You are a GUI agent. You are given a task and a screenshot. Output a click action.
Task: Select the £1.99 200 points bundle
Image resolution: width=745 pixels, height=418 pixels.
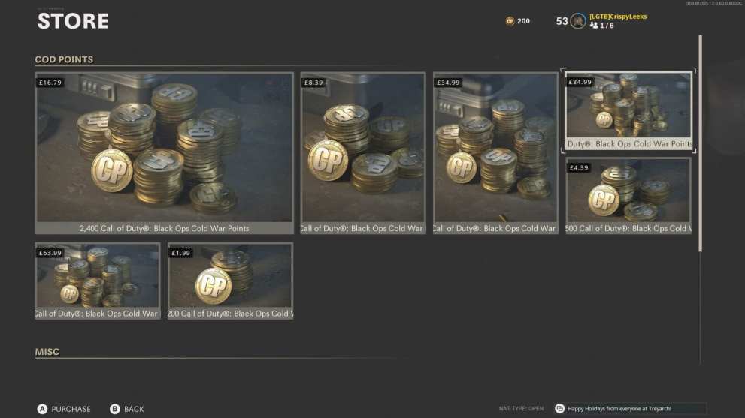coord(231,281)
